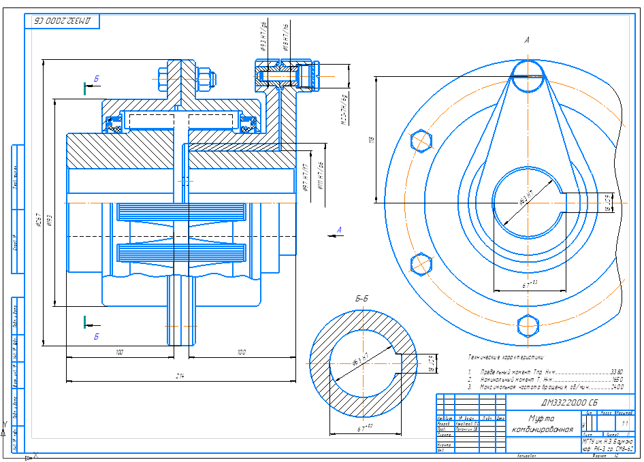Image resolution: width=644 pixels, height=462 pixels.
Task: Select the Муфта комбинированная title text
Action: (542, 424)
